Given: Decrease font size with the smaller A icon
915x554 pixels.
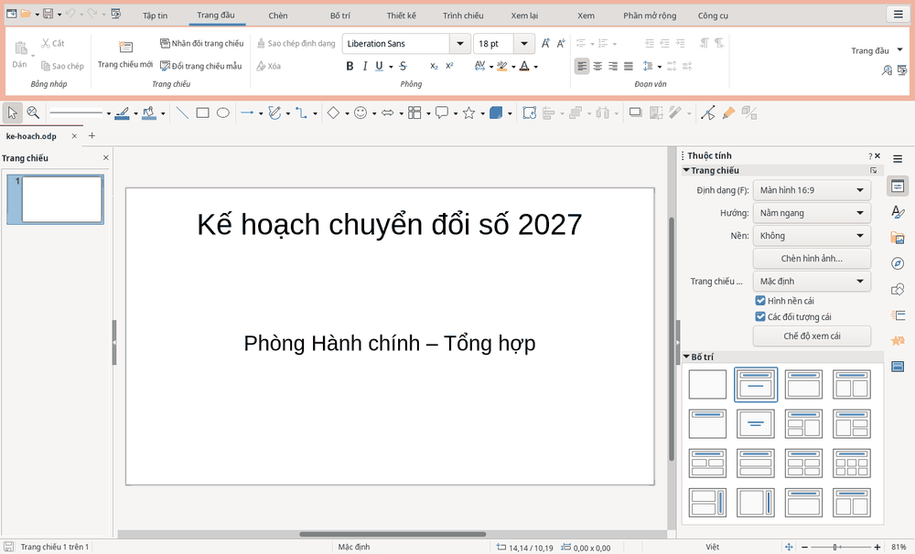Looking at the screenshot, I should 560,43.
